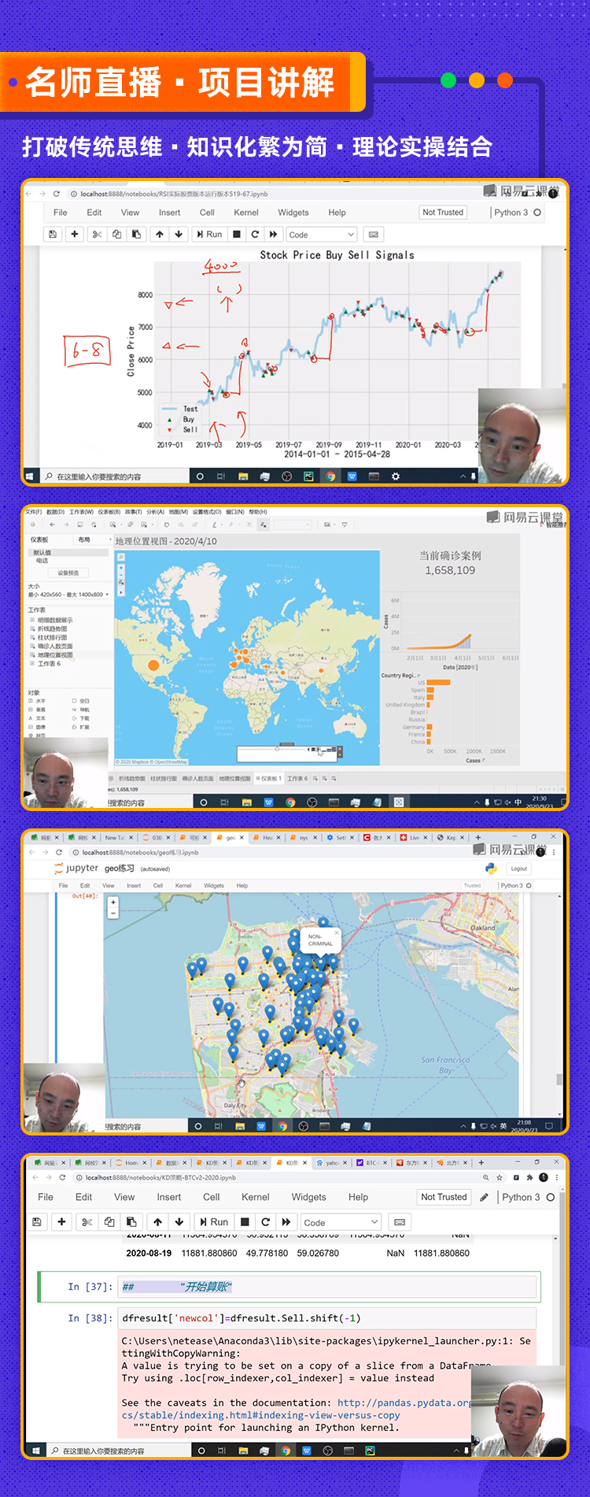
Task: Switch to the BTC browser tab
Action: tap(371, 1162)
